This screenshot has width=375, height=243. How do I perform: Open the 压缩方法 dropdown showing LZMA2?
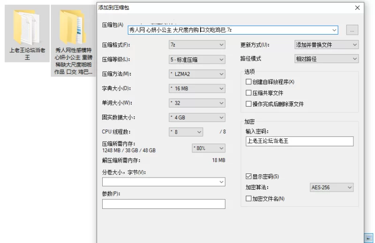click(x=197, y=74)
